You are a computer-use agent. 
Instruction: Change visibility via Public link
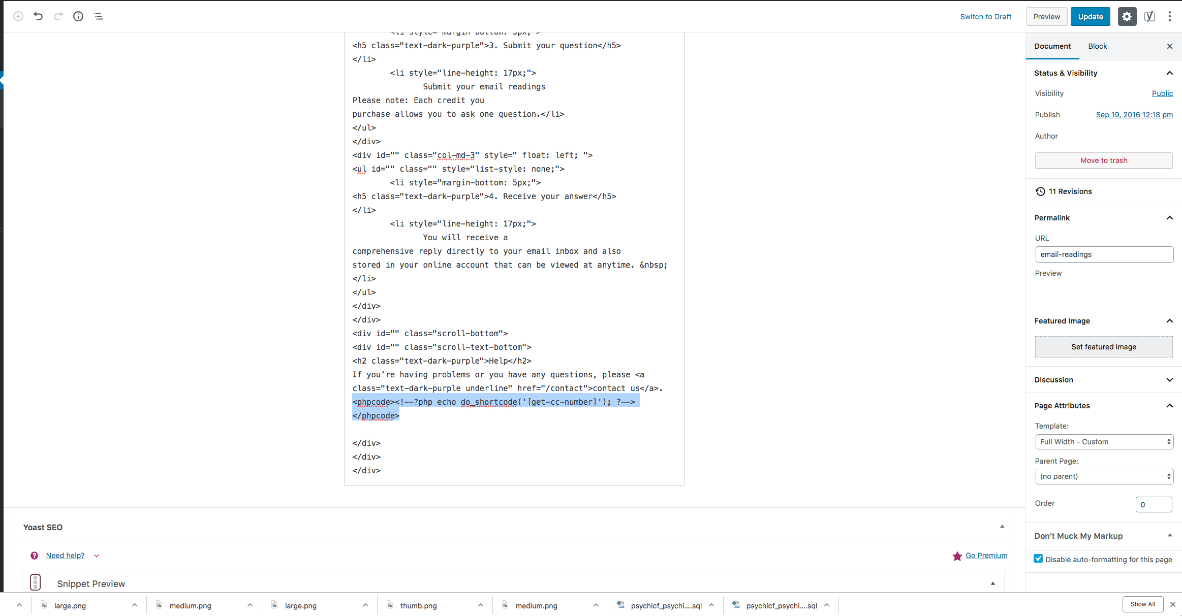[x=1162, y=93]
